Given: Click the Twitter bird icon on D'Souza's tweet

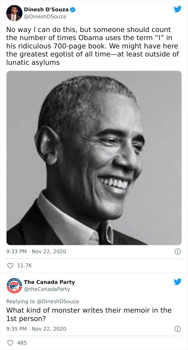Looking at the screenshot, I should click(x=178, y=9).
